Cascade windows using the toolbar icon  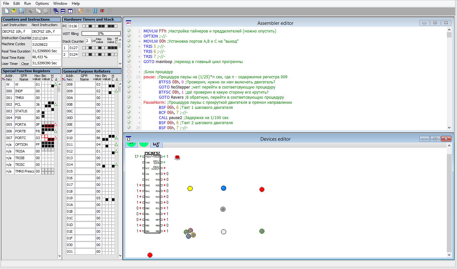56,11
